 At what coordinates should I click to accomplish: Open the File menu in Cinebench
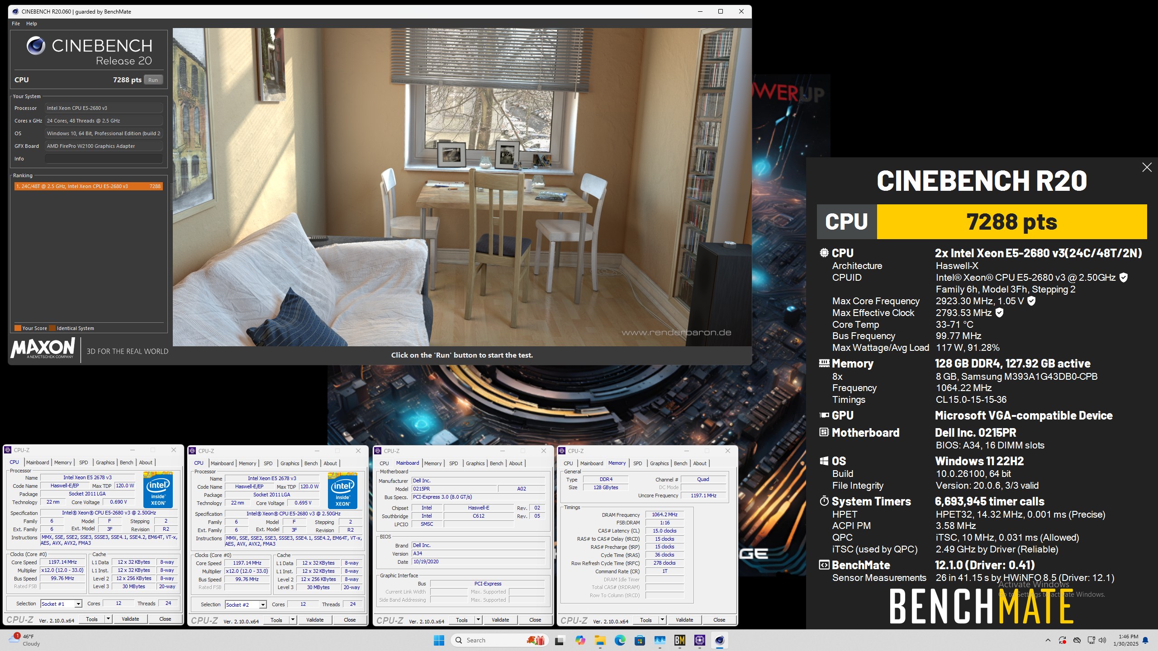pyautogui.click(x=16, y=24)
